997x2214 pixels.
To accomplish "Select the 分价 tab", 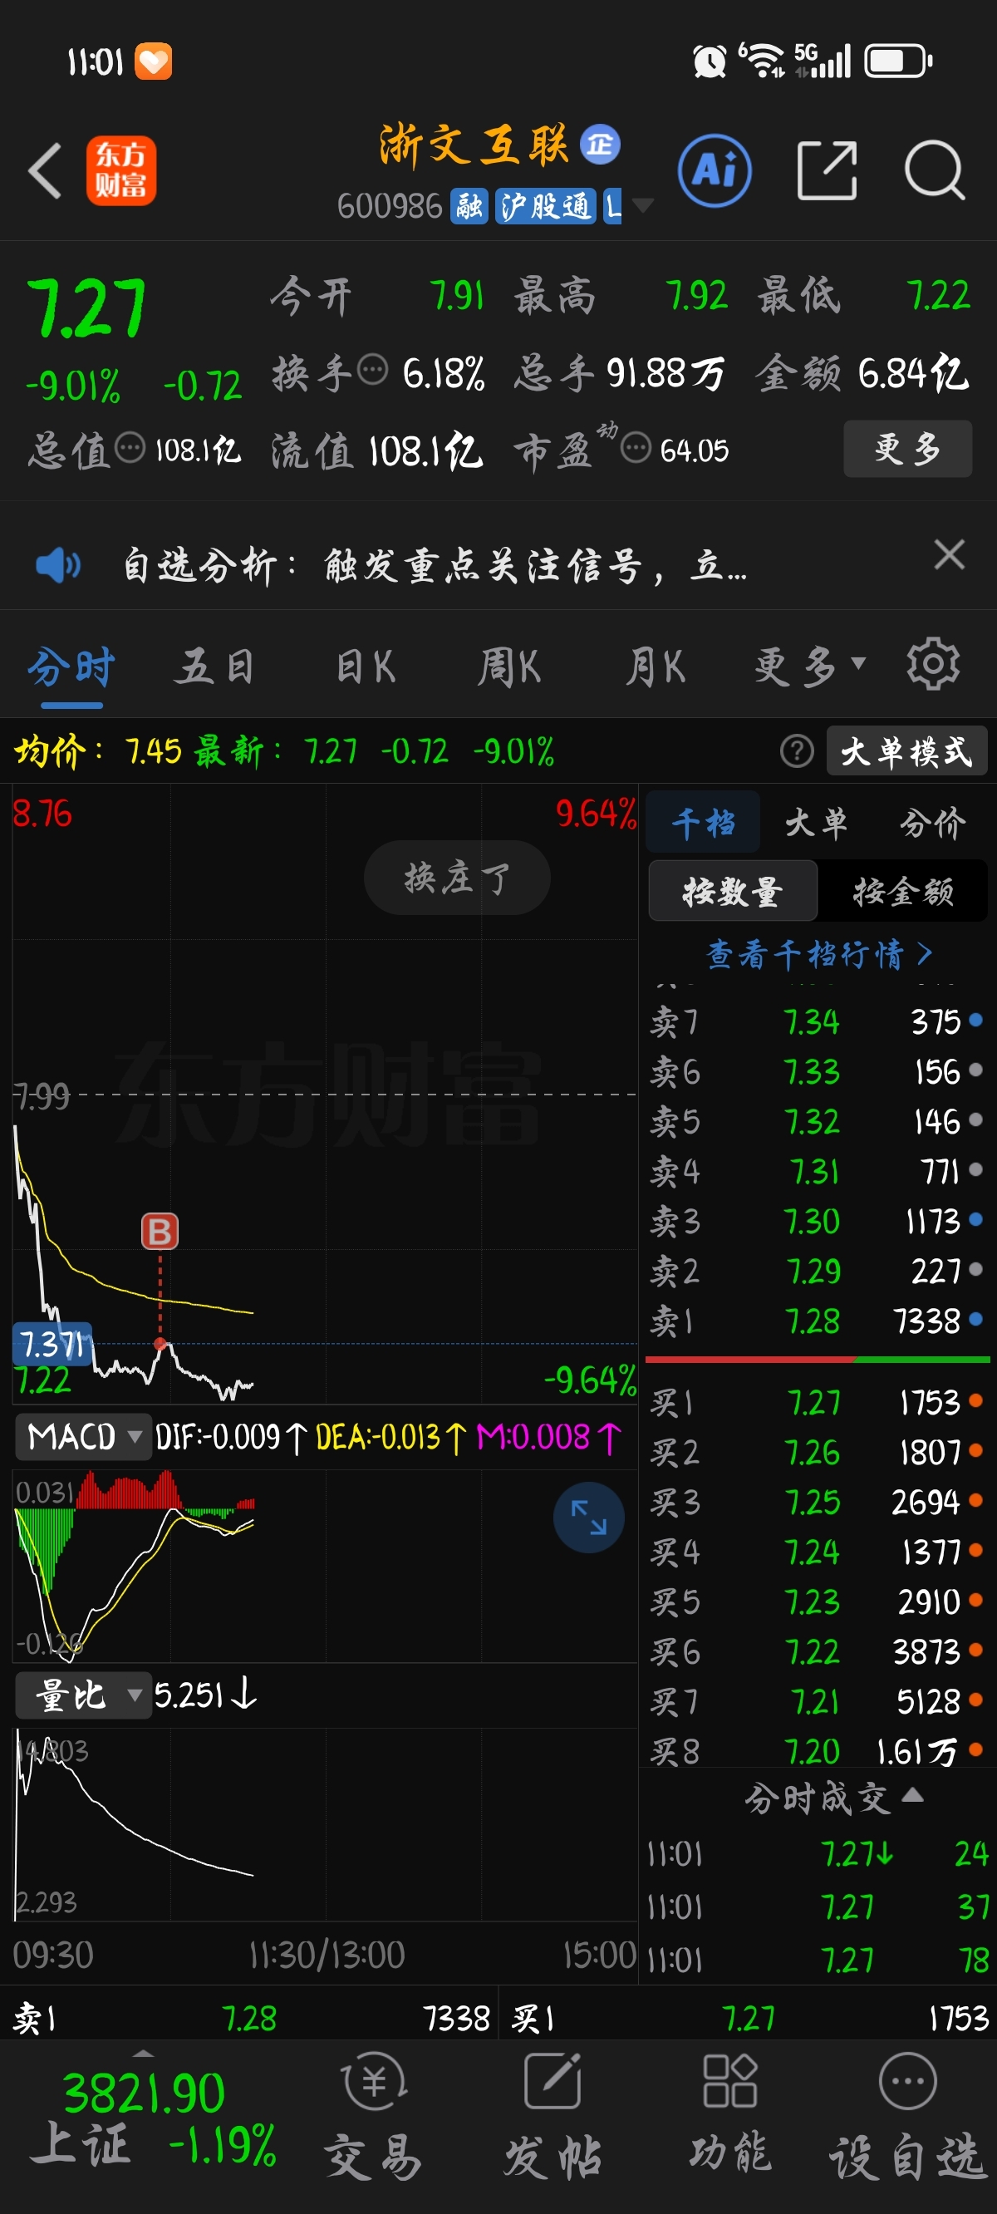I will click(x=932, y=823).
